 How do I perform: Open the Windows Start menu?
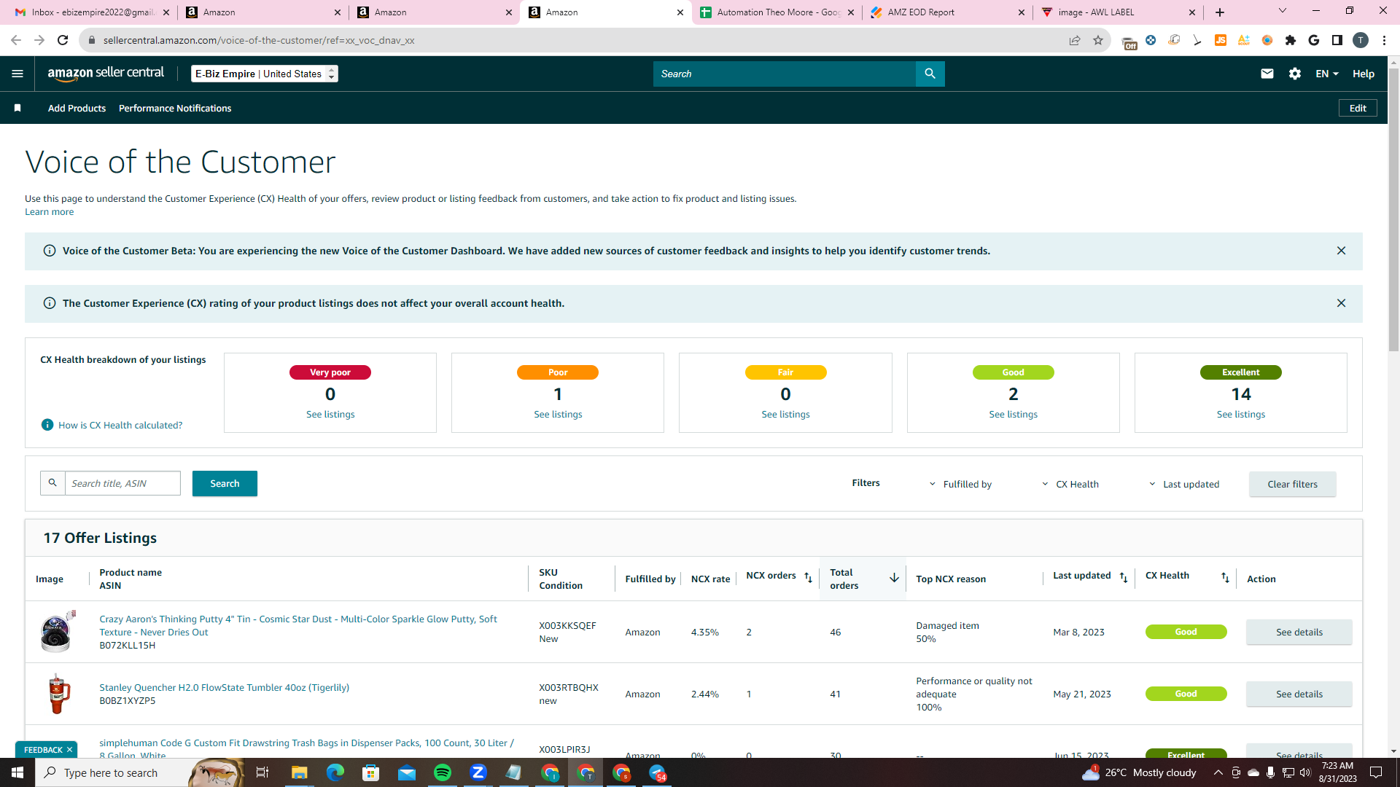pos(17,772)
